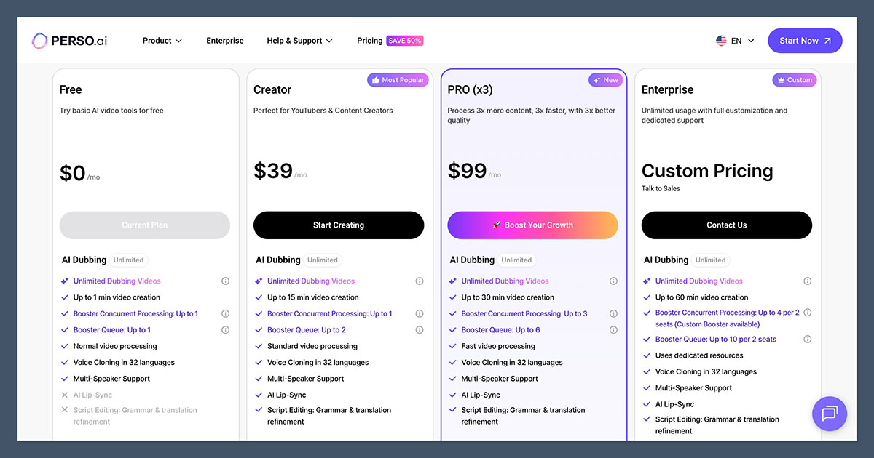Click info icon next to Booster Queue Up to 2
The height and width of the screenshot is (458, 874).
click(x=420, y=329)
